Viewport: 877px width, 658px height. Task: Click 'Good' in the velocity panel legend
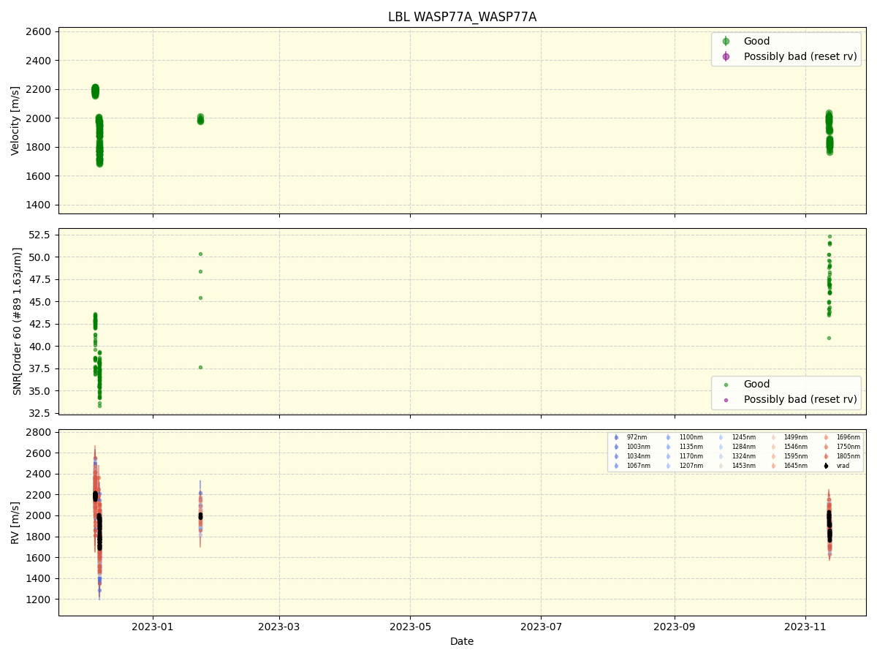[756, 41]
